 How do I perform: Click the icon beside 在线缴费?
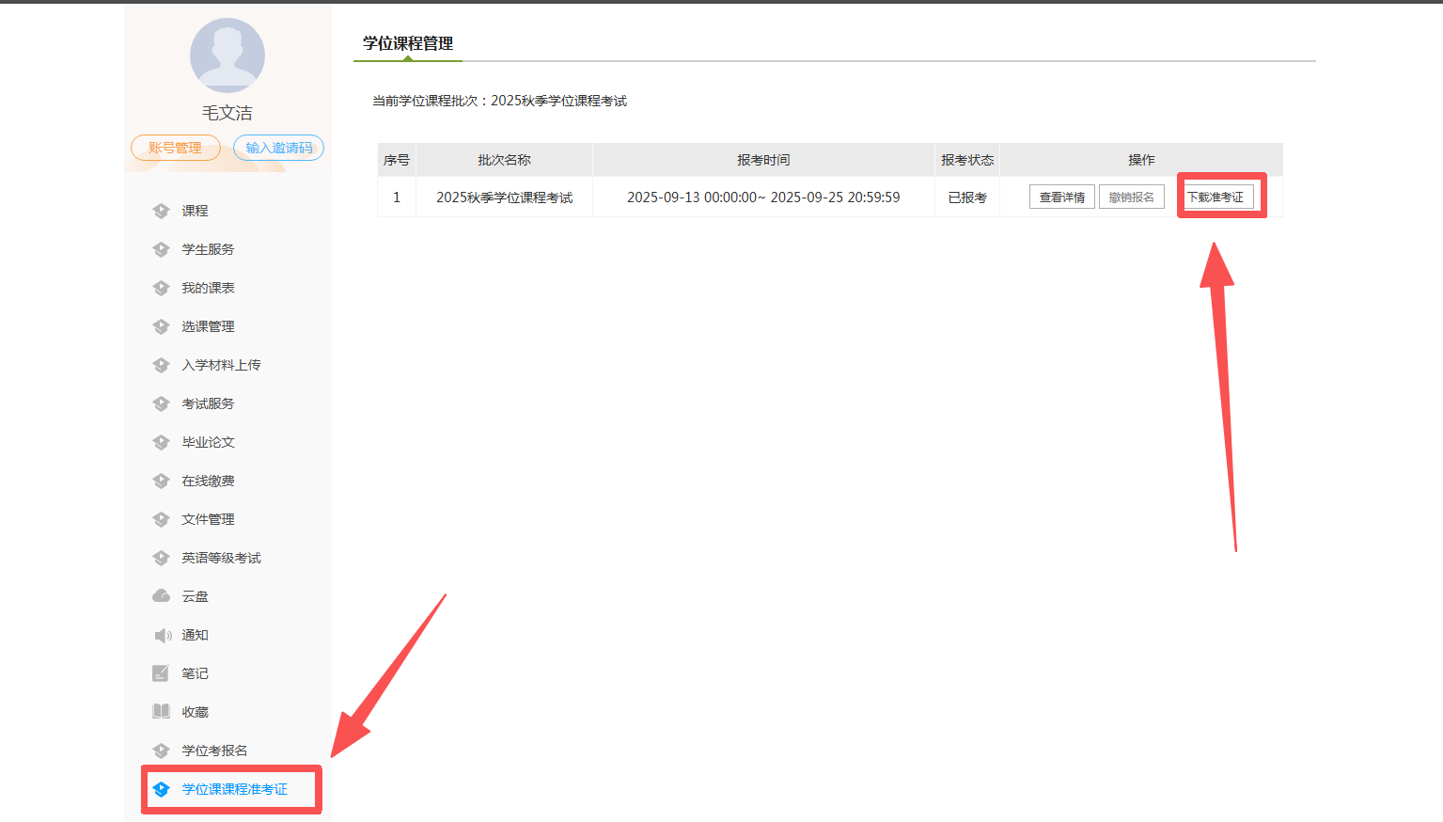click(x=161, y=481)
